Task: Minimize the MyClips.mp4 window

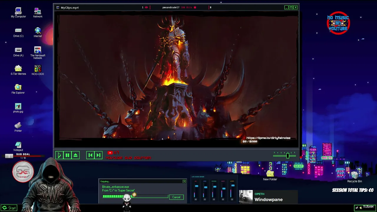Action: (x=286, y=7)
